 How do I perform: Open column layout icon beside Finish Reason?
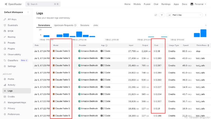coord(208,45)
